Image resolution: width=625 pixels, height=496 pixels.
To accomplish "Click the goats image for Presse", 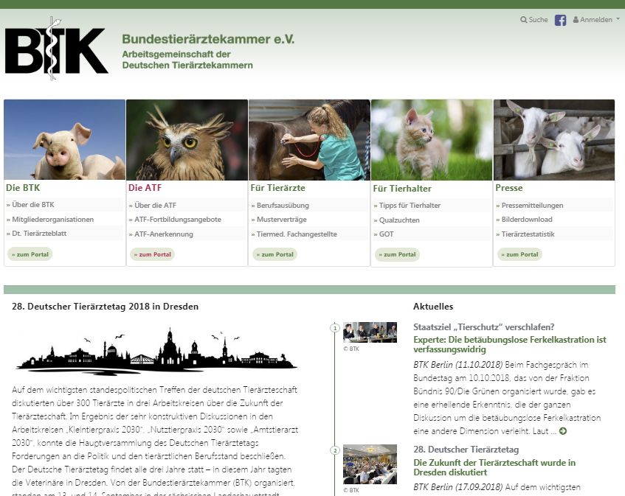I will pos(554,140).
